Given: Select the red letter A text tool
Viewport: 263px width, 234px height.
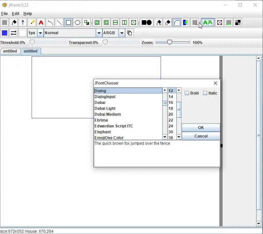Looking at the screenshot, I should 41,22.
